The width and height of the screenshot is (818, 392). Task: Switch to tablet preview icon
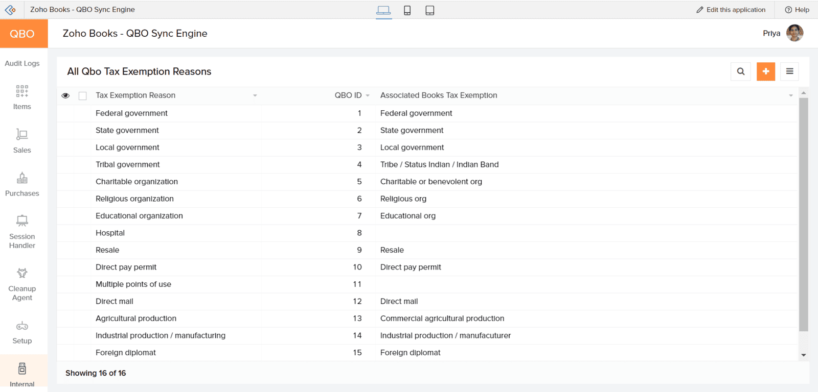(430, 10)
